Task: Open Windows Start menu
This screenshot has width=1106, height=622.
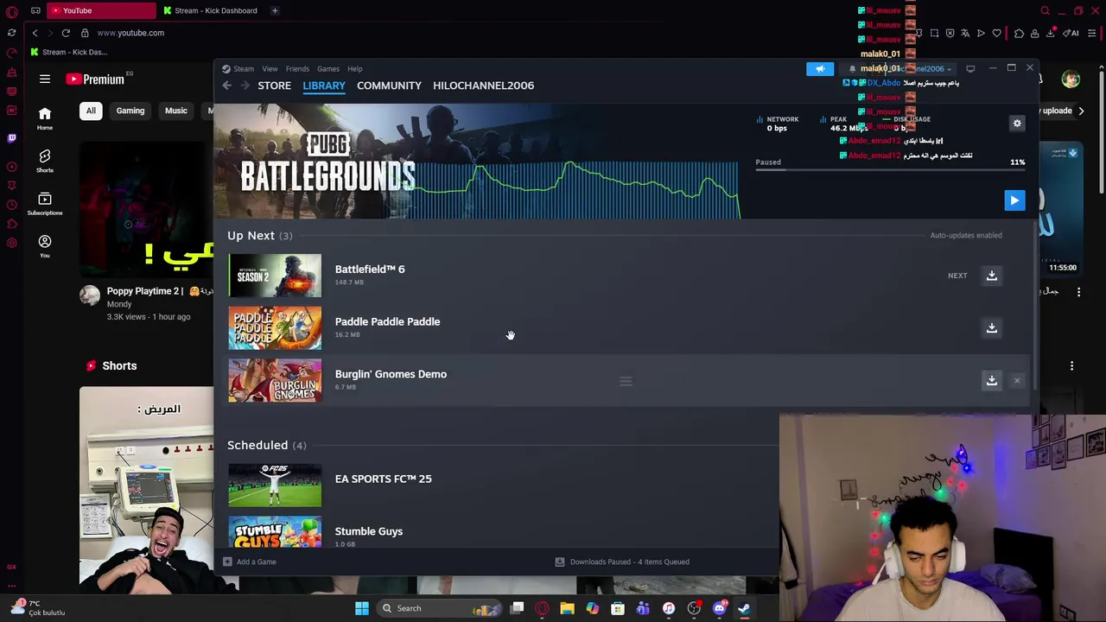Action: coord(362,608)
